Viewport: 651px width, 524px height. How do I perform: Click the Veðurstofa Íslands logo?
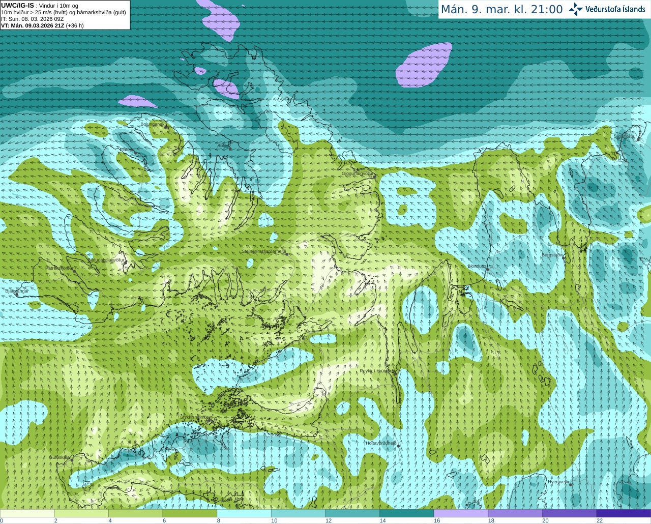tap(607, 9)
